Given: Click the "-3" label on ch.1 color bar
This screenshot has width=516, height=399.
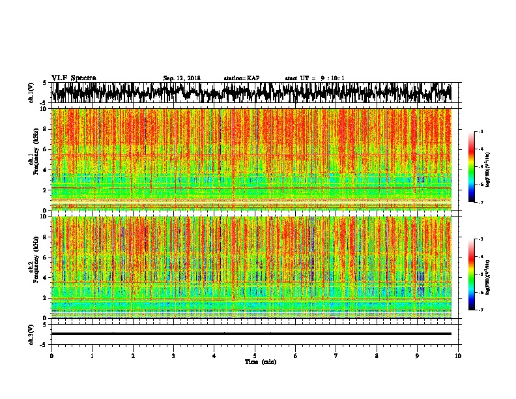Looking at the screenshot, I should coord(481,132).
